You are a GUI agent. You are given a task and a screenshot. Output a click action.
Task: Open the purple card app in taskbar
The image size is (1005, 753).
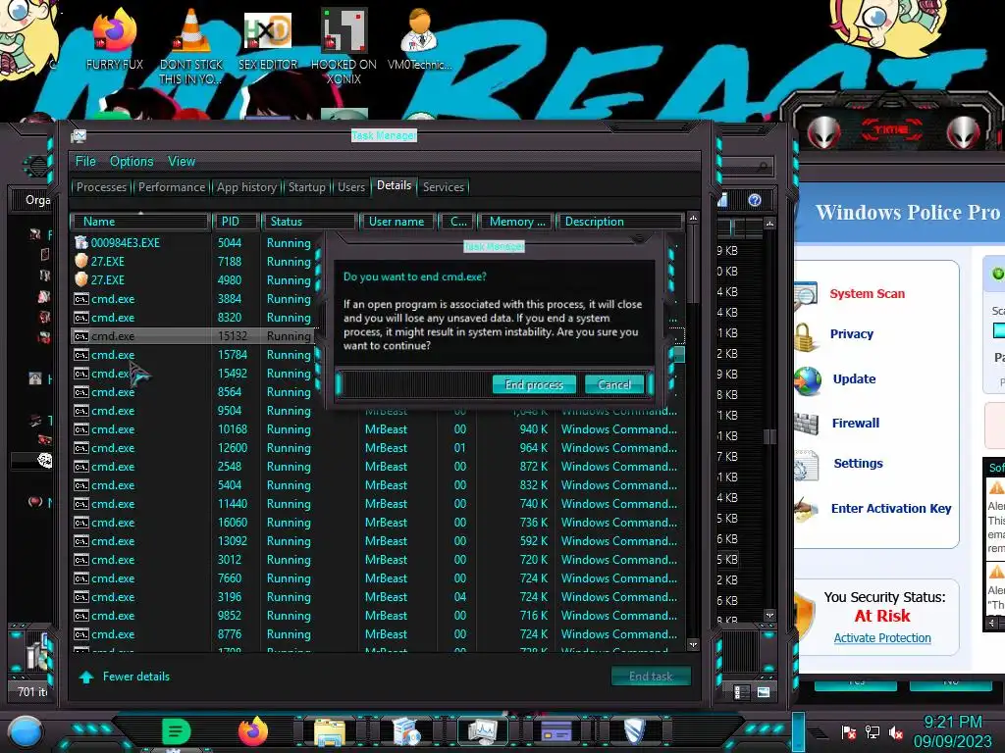tap(556, 730)
